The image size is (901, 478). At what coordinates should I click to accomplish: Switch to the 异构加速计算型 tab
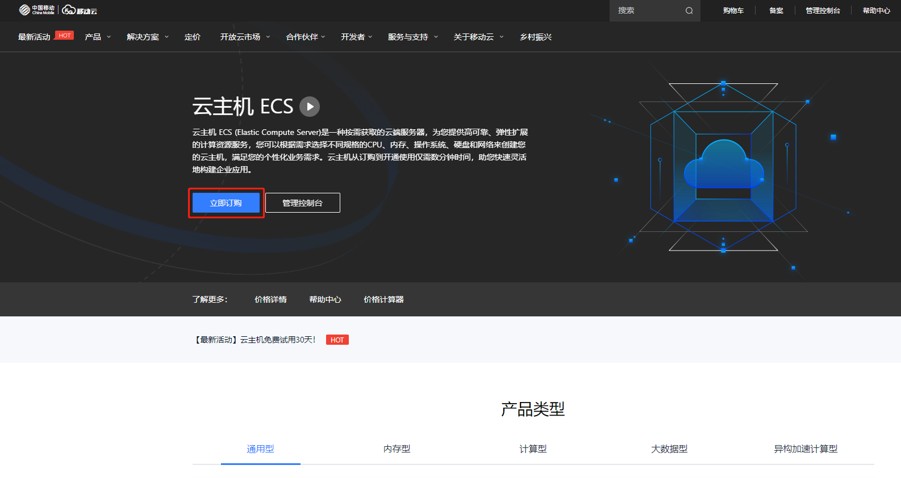point(806,449)
